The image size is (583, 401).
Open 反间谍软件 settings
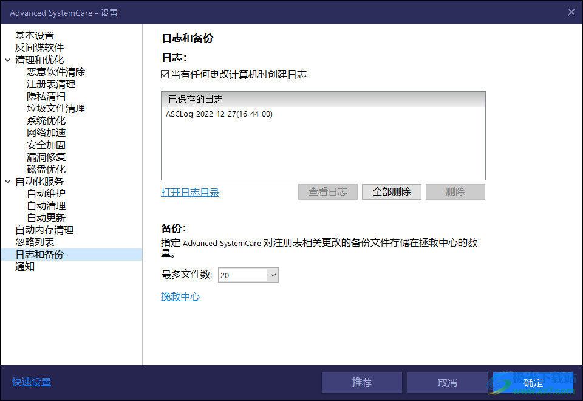tap(39, 47)
